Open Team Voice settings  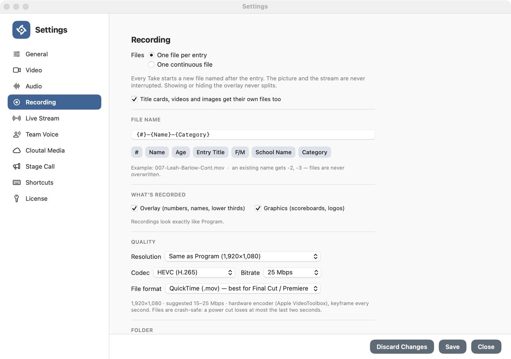tap(54, 134)
